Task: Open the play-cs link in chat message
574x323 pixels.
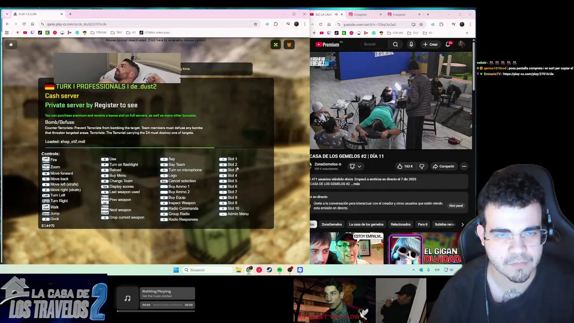Action: 528,74
